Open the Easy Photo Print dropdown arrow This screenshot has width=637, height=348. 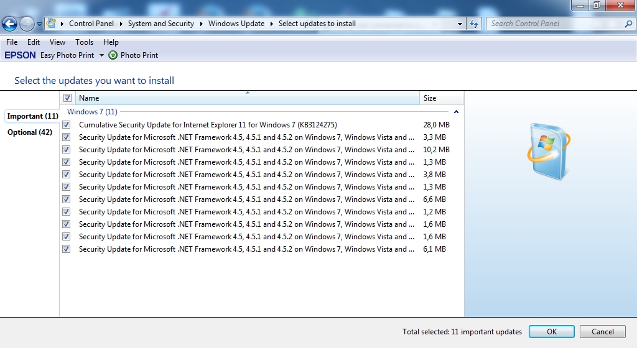pyautogui.click(x=101, y=55)
